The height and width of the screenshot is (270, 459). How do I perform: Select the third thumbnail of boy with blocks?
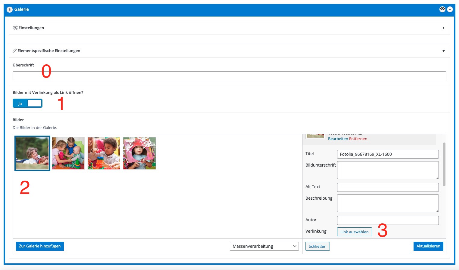coord(104,153)
